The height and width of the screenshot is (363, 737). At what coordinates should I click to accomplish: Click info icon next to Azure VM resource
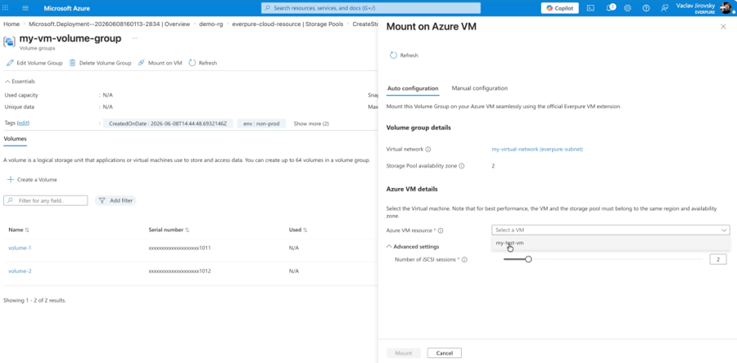pos(441,231)
